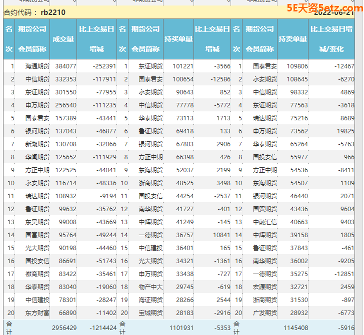Click 中信建投 long position value 36401

point(184,248)
